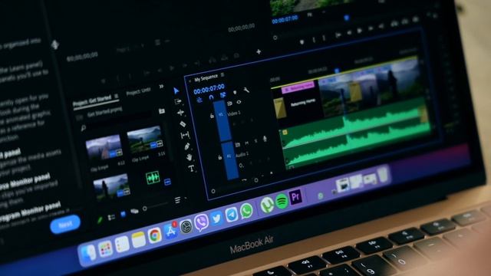
Task: Open Twitter from the Dock
Action: (216, 219)
